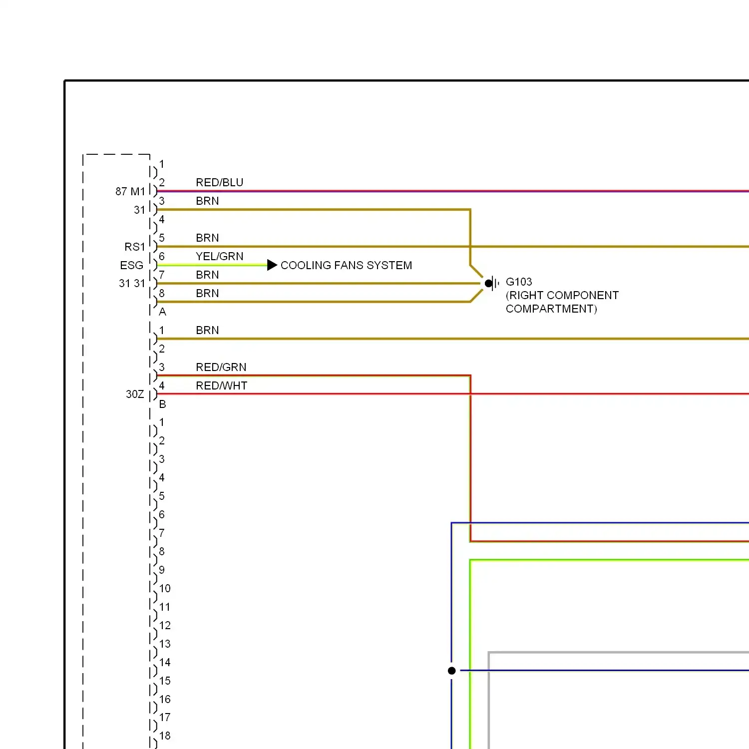Click pin number 9 in the lower connector

[x=162, y=570]
